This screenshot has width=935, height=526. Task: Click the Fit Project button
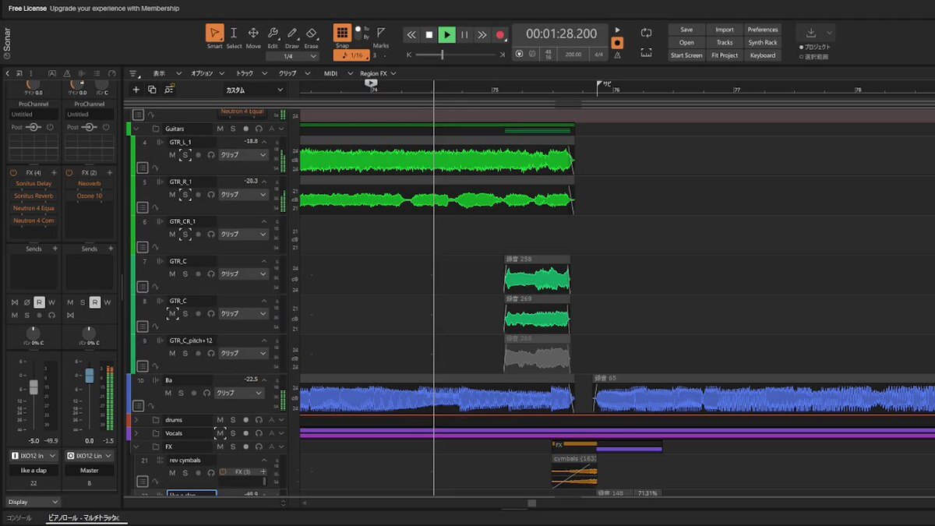(725, 55)
